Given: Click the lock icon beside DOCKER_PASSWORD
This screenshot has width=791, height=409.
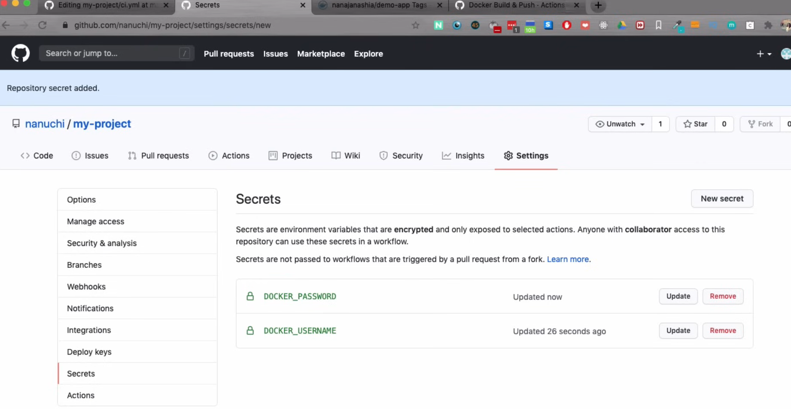Looking at the screenshot, I should [x=250, y=297].
